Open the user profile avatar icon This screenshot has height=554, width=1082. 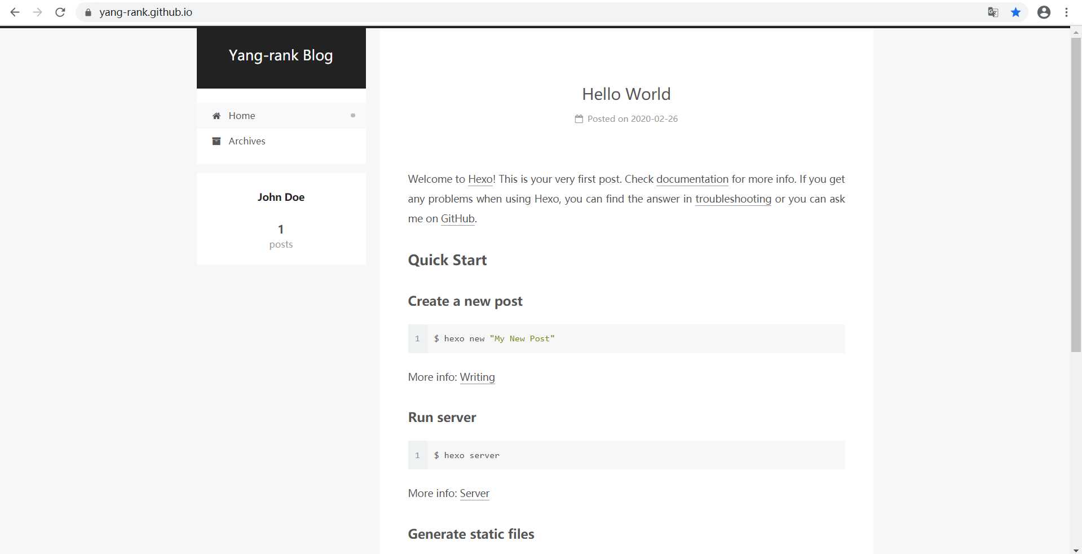(1044, 12)
